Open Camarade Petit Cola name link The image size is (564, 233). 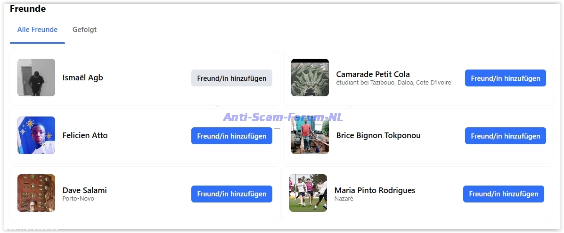(373, 74)
